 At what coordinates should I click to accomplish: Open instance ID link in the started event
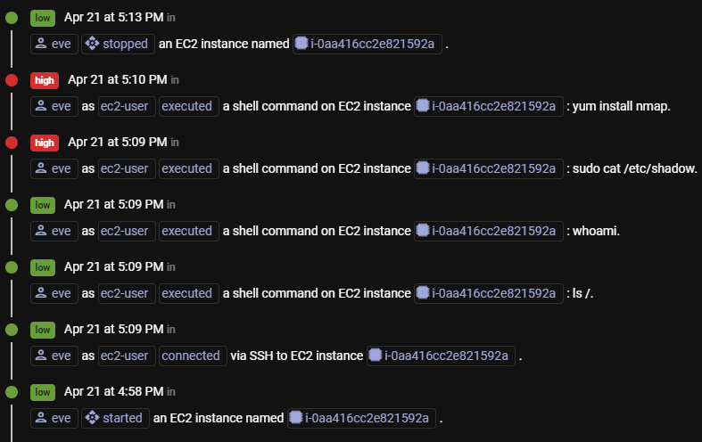367,418
